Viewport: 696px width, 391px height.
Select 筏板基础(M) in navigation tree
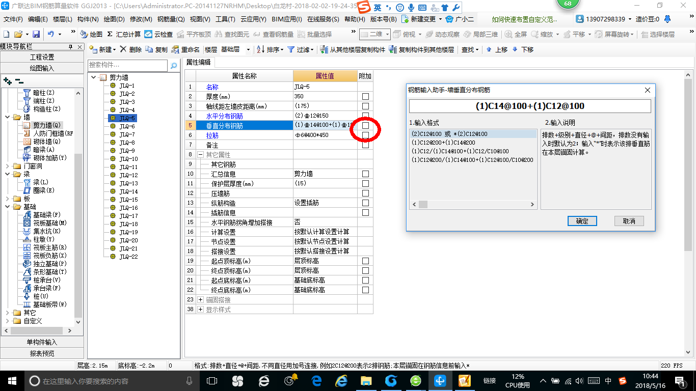45,223
